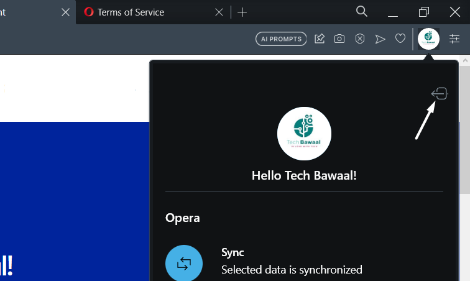Add bookmark with the heart icon
The height and width of the screenshot is (281, 470).
(400, 39)
